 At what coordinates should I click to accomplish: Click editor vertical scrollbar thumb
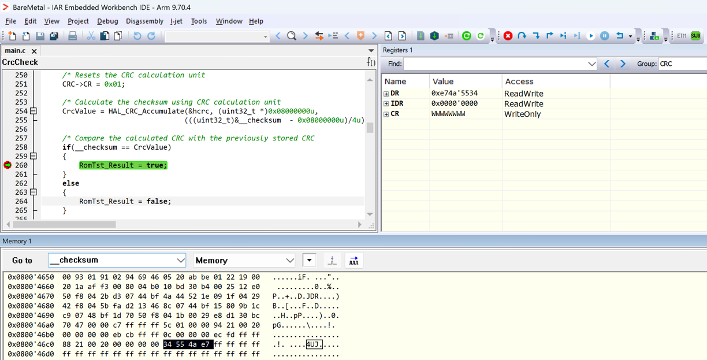coord(370,128)
